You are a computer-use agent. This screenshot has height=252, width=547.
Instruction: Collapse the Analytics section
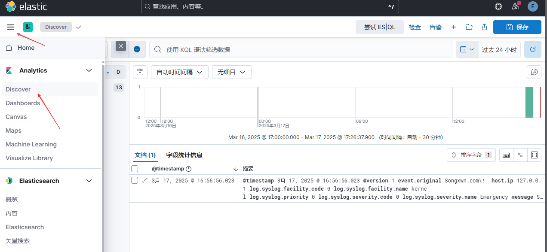click(x=89, y=70)
